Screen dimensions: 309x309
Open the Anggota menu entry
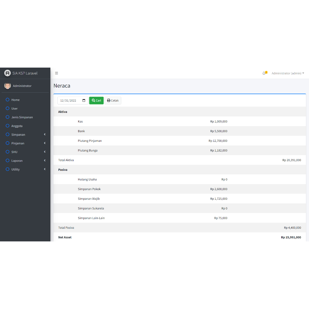click(17, 126)
